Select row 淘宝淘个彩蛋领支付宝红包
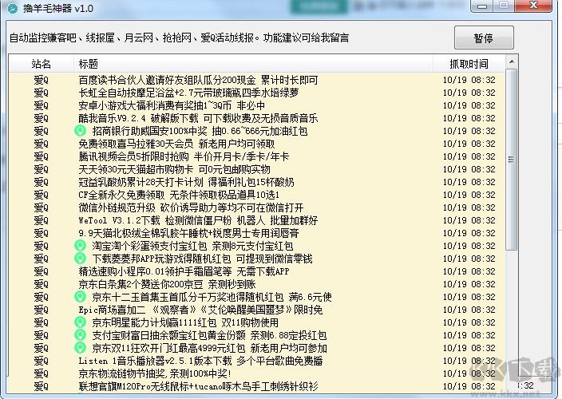The height and width of the screenshot is (399, 562). tap(257, 246)
